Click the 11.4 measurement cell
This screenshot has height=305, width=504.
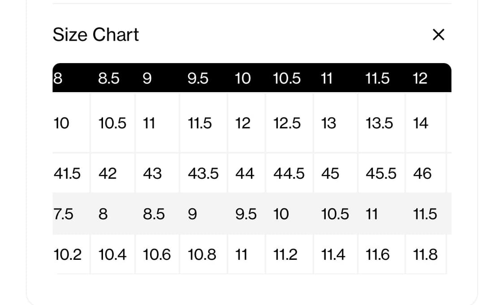coord(333,254)
